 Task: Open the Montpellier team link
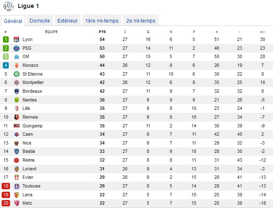(x=33, y=82)
